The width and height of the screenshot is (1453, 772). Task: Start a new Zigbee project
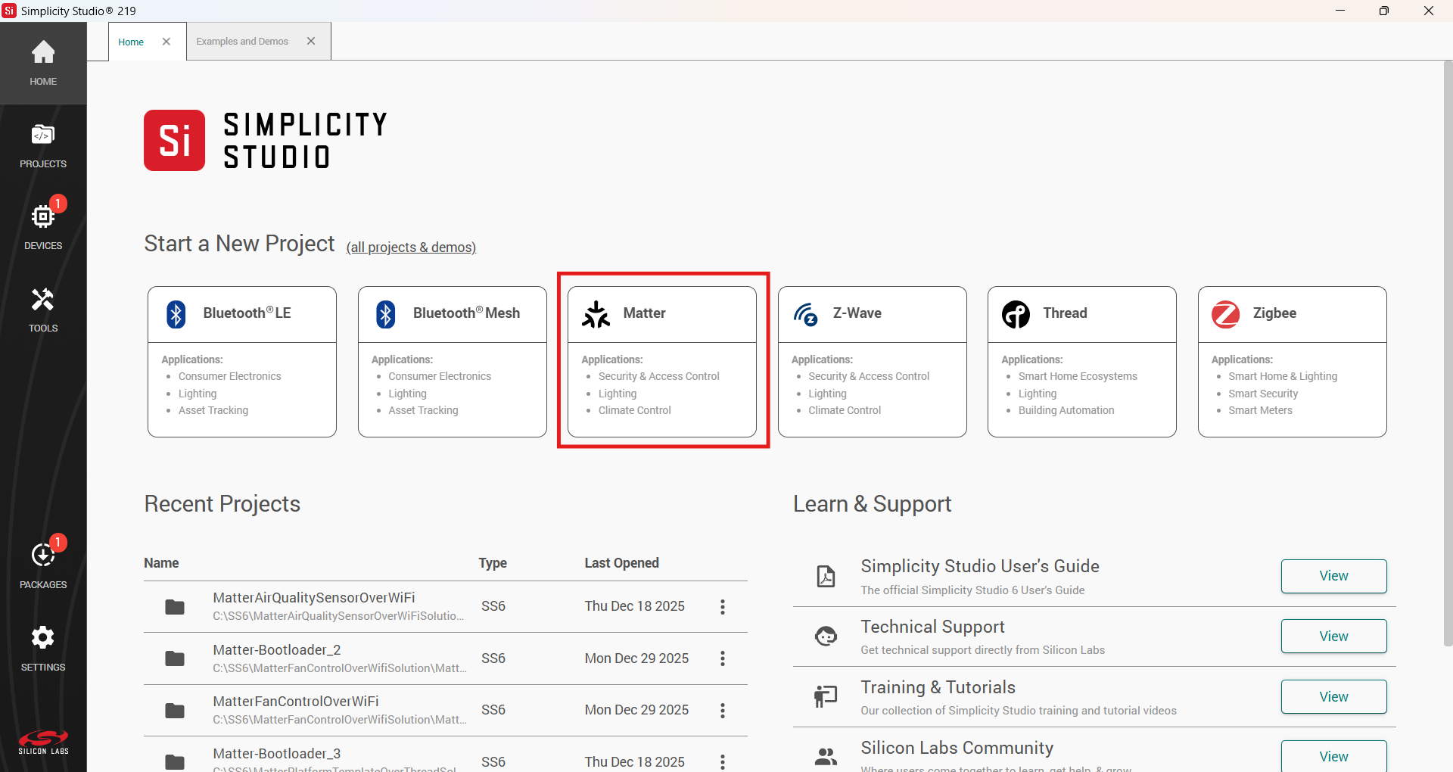pos(1292,361)
